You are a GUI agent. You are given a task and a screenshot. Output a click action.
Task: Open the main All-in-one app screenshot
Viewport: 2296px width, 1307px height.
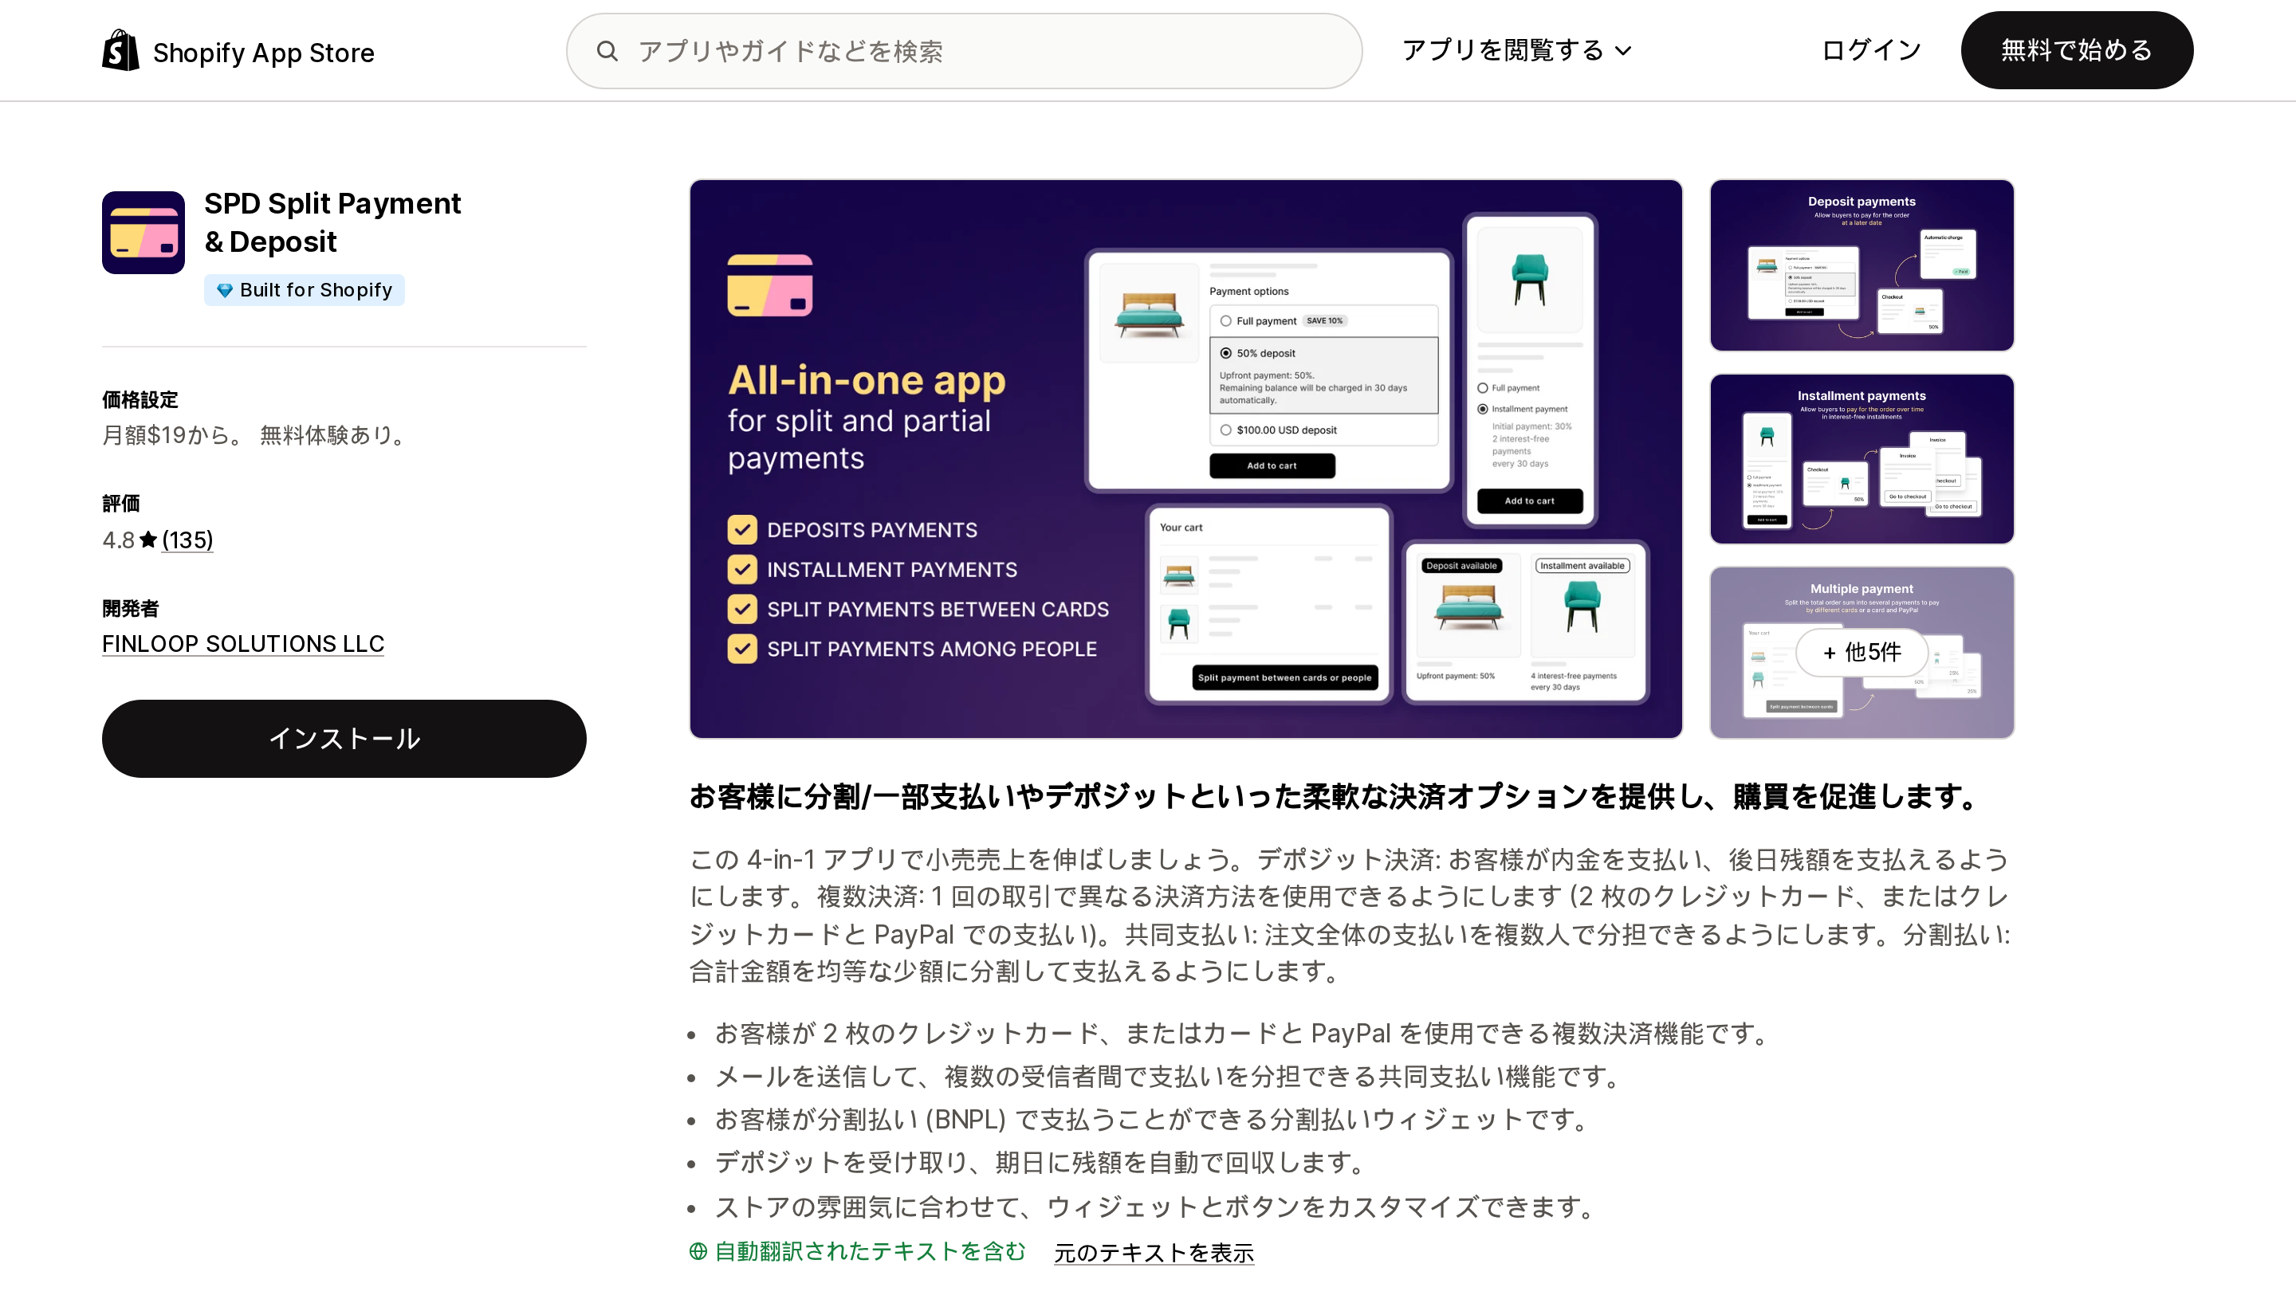tap(1185, 459)
